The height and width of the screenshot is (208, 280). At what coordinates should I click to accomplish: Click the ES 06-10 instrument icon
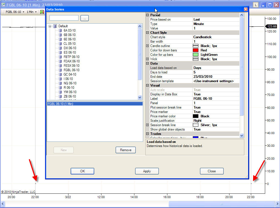(x=60, y=52)
